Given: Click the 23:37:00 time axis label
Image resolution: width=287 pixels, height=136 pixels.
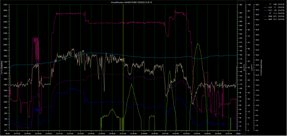Looking at the screenshot, I should [17, 133].
